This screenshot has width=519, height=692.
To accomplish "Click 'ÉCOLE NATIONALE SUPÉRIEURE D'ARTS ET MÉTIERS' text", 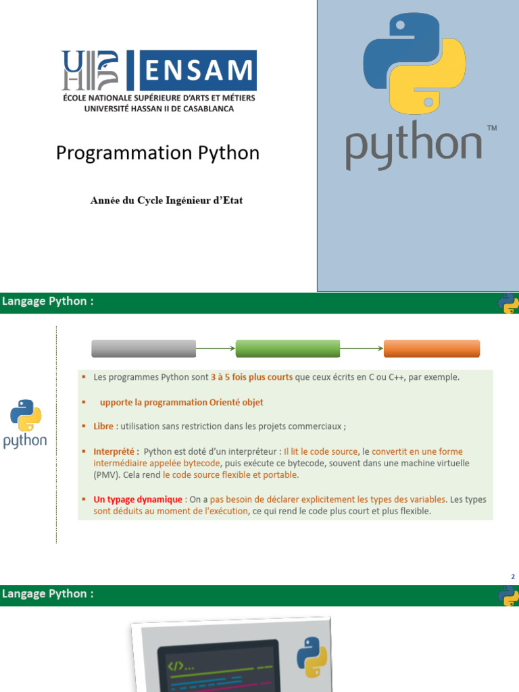I will 159,98.
